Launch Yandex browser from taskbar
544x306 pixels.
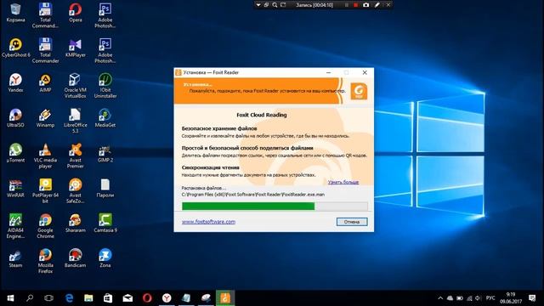[x=167, y=298]
